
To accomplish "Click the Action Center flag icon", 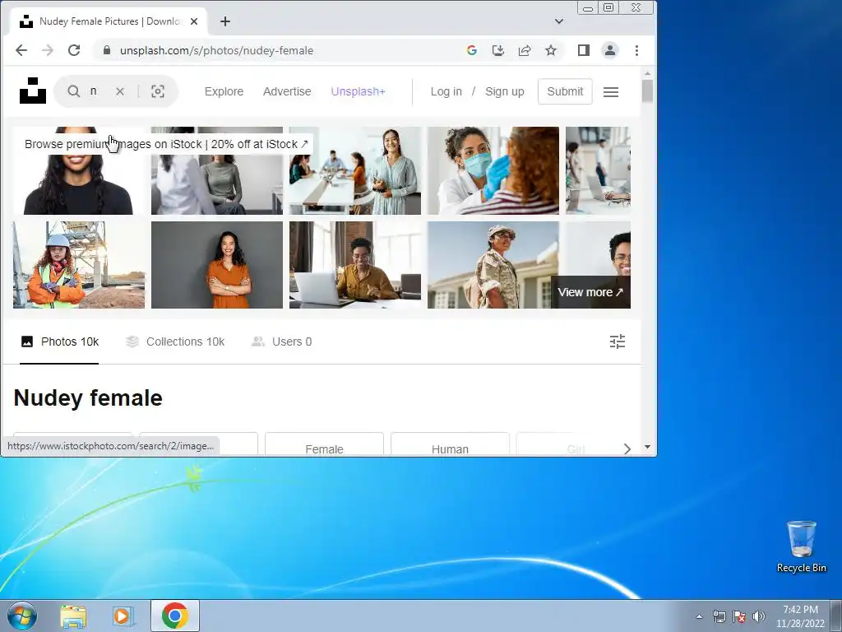I will [x=739, y=616].
